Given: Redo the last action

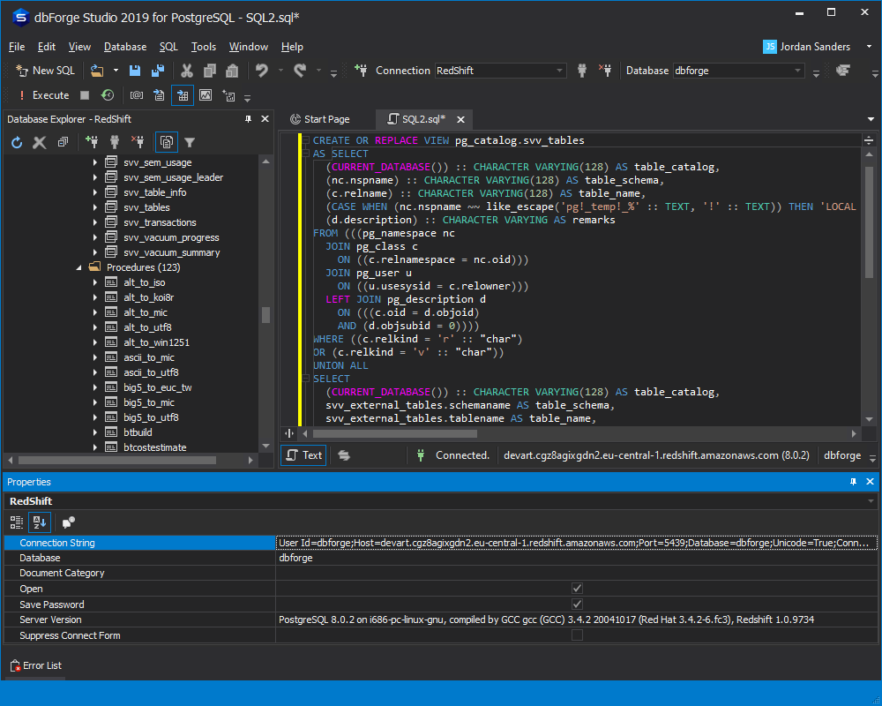Looking at the screenshot, I should [300, 71].
